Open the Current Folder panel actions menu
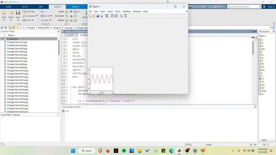276x155 pixels. (59, 31)
